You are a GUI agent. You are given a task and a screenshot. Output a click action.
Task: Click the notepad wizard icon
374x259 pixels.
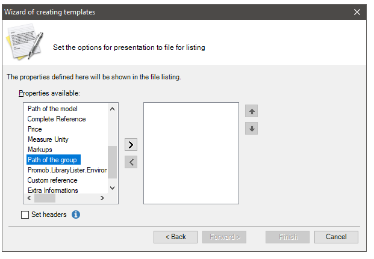click(25, 41)
